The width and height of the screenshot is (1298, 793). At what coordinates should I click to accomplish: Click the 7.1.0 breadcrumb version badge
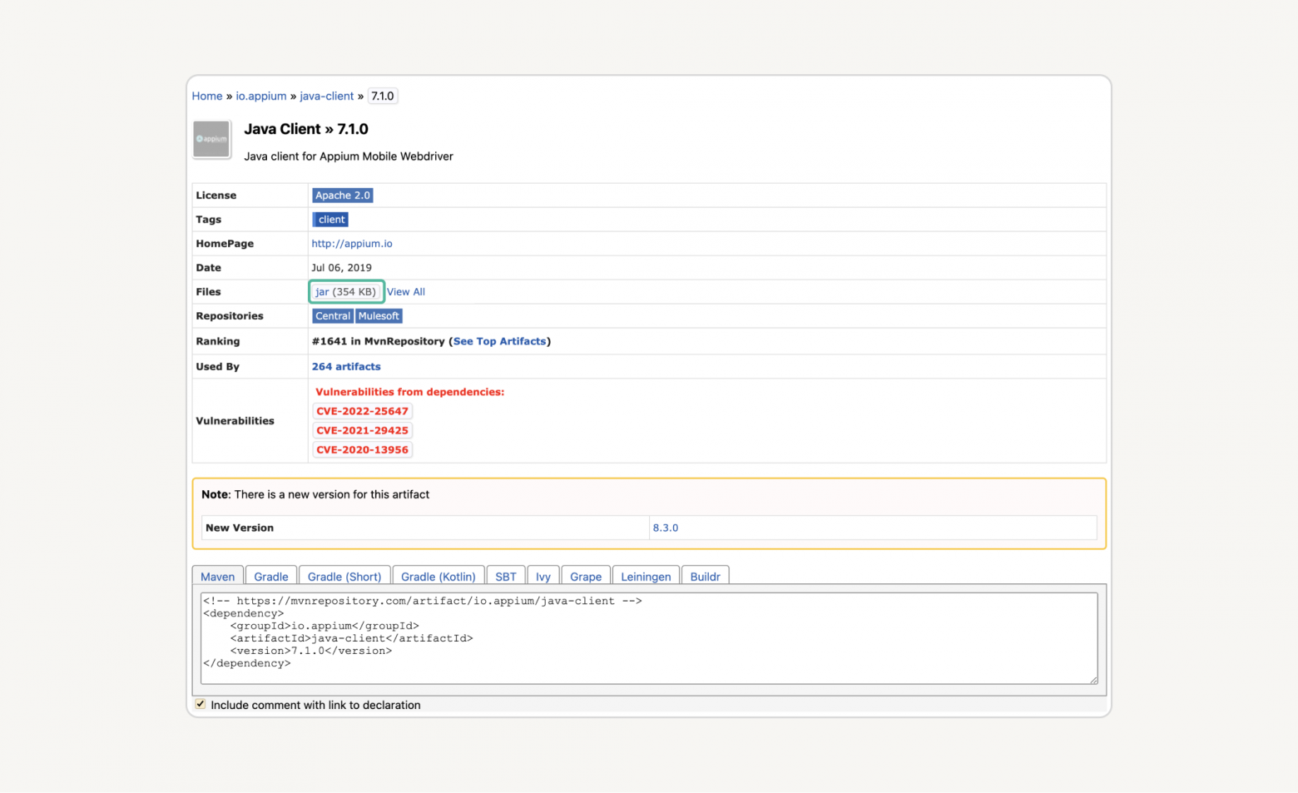coord(383,97)
